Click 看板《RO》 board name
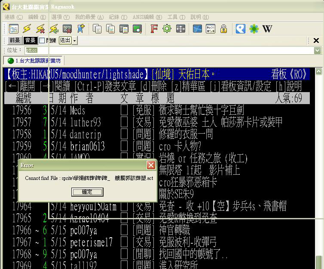Viewport: 324px width, 269px height. coord(289,74)
